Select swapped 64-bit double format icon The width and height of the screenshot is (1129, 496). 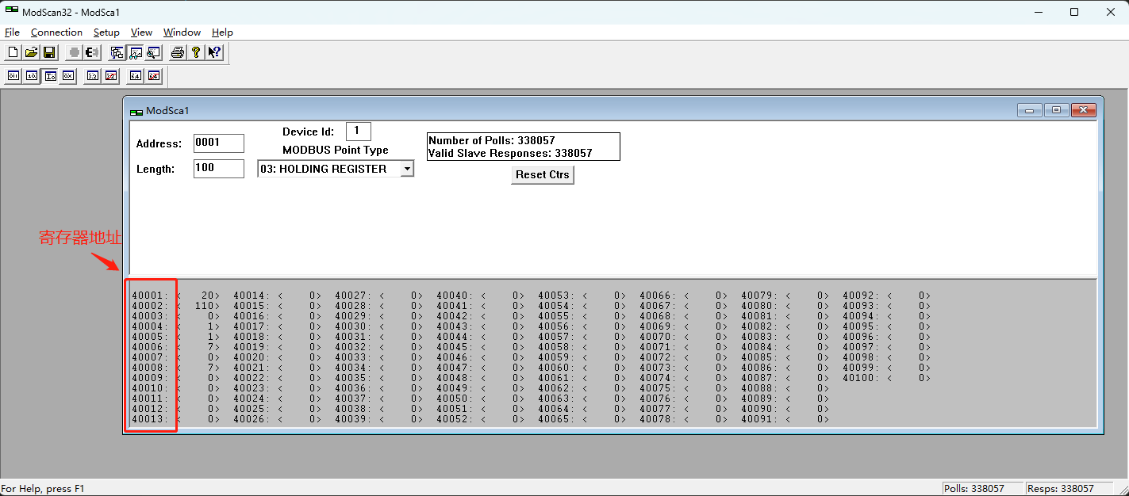point(154,76)
